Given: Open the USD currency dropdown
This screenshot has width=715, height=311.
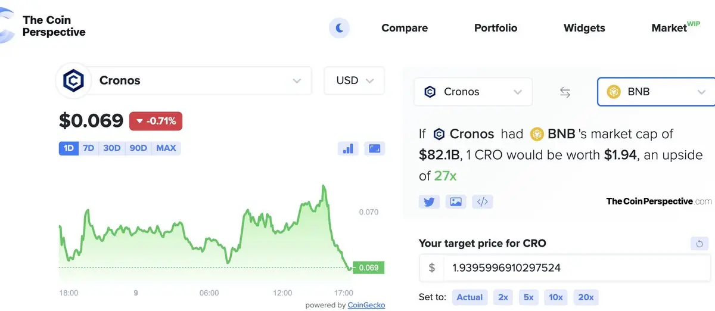Looking at the screenshot, I should [x=354, y=80].
